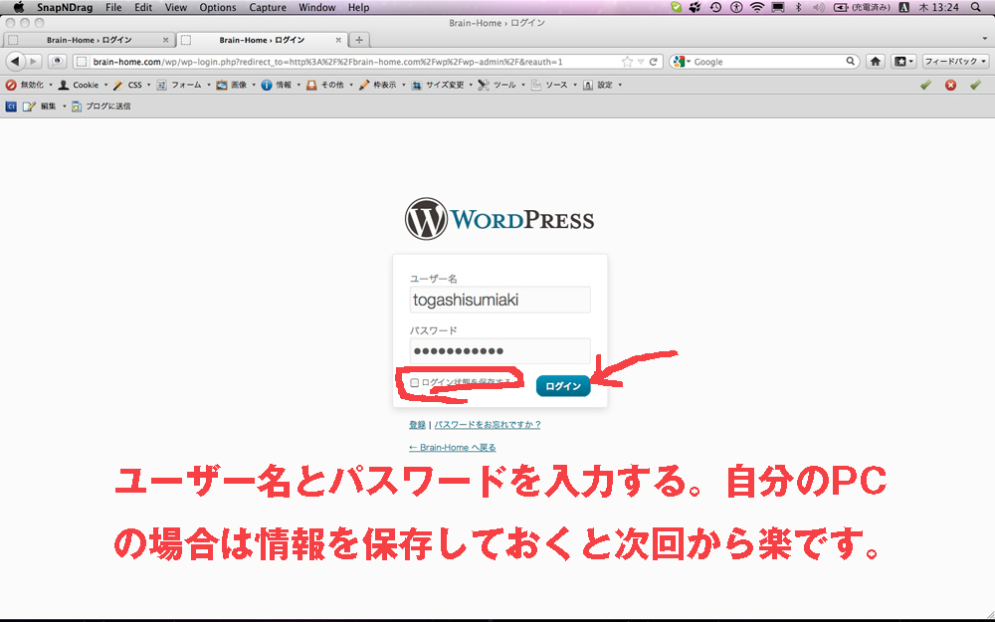Go back with the browser back arrow
Image resolution: width=995 pixels, height=622 pixels.
15,62
